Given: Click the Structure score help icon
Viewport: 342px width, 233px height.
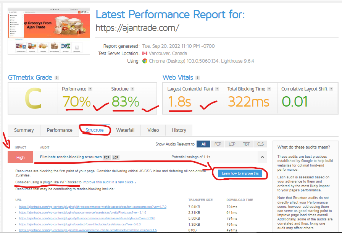Looking at the screenshot, I should coord(132,89).
